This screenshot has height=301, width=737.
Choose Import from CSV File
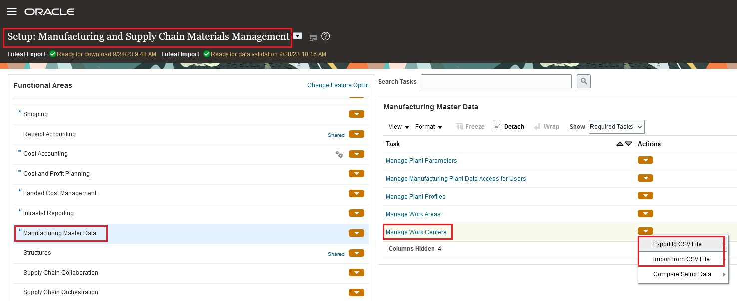coord(681,259)
